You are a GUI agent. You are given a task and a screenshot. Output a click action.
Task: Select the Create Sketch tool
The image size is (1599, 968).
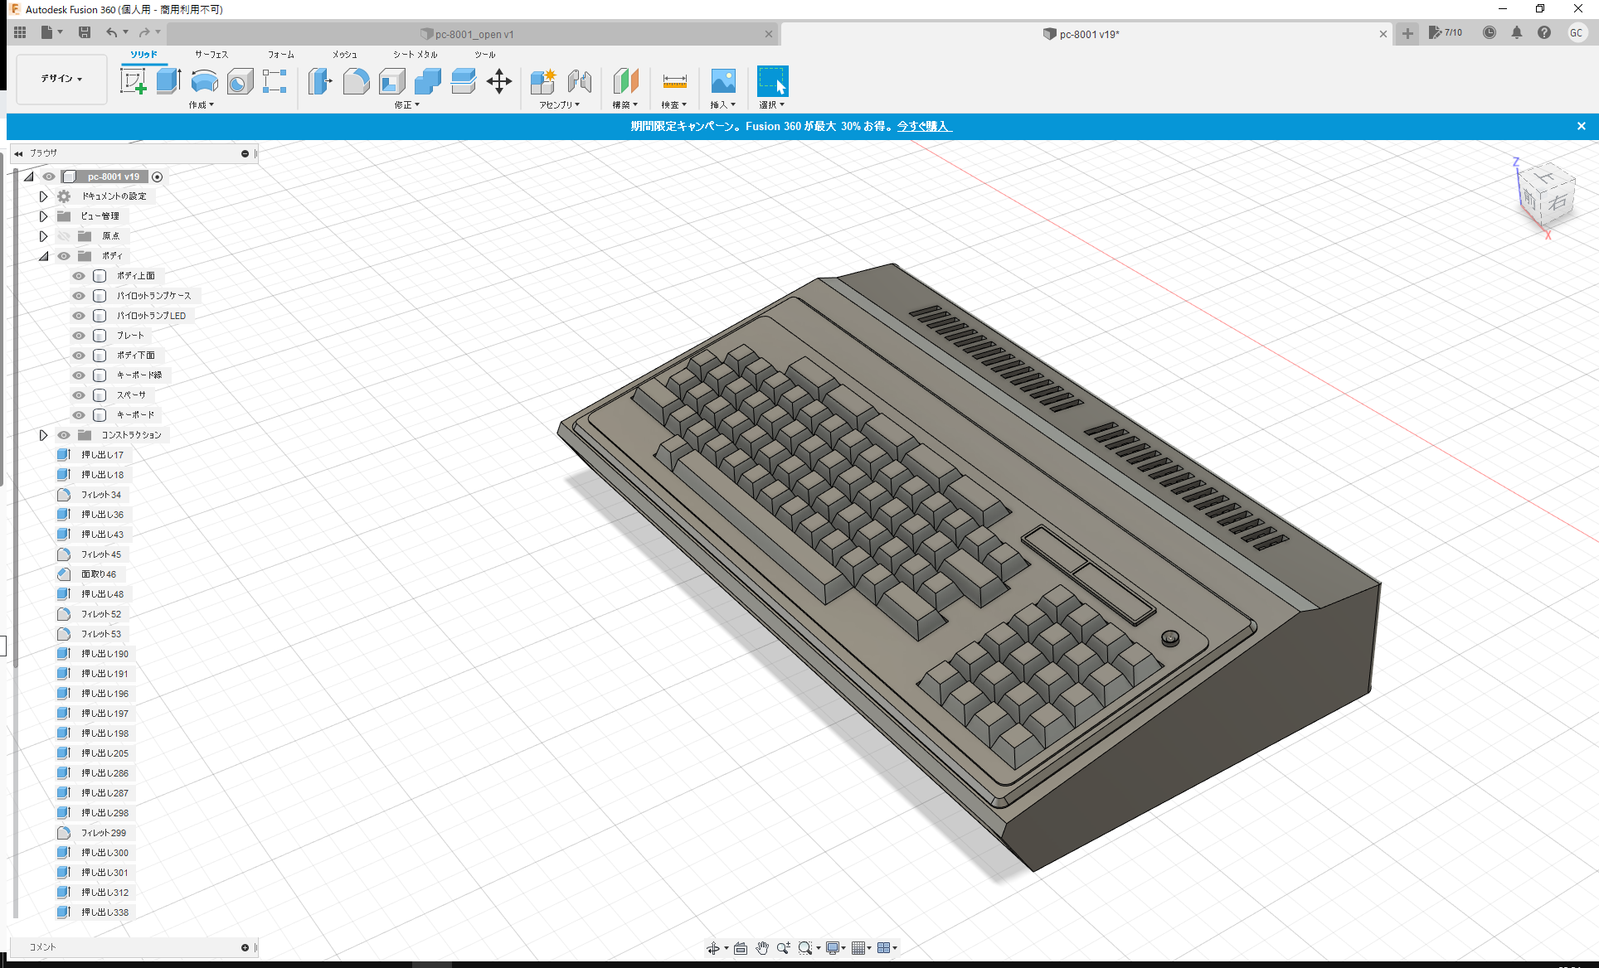(134, 82)
